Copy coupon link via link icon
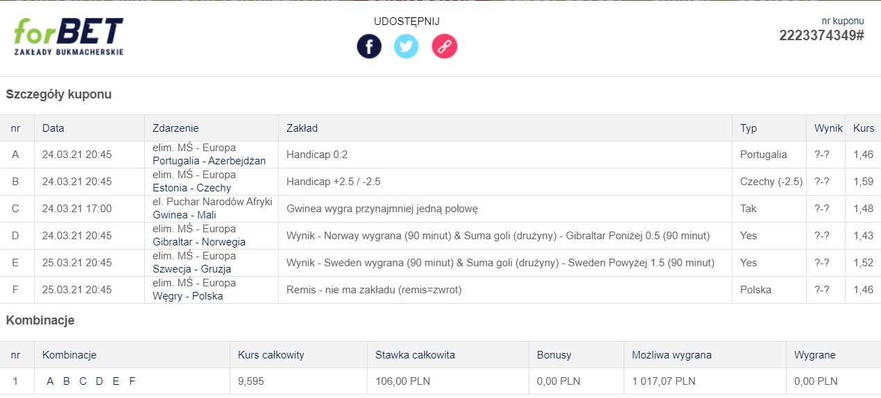The image size is (881, 398). [445, 46]
